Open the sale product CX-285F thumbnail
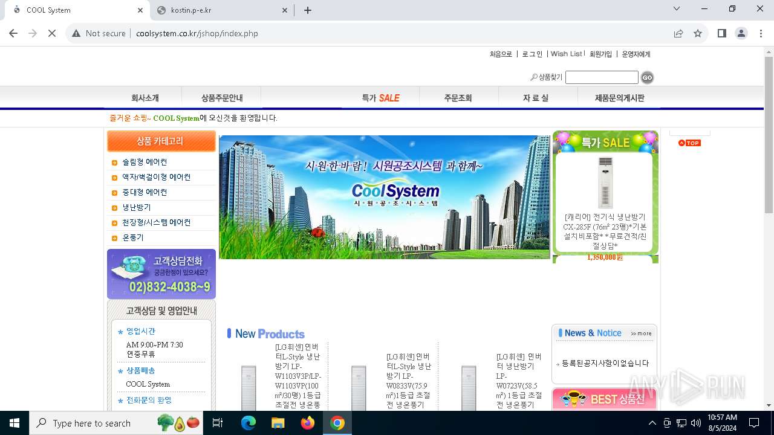The height and width of the screenshot is (435, 774). coord(605,182)
